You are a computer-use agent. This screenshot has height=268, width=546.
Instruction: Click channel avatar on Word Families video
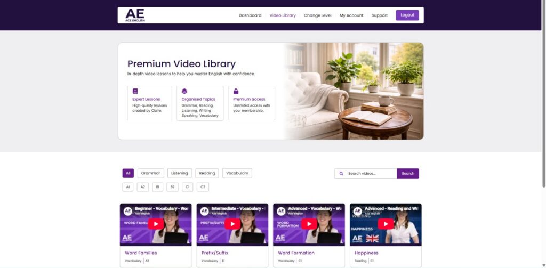pyautogui.click(x=128, y=211)
